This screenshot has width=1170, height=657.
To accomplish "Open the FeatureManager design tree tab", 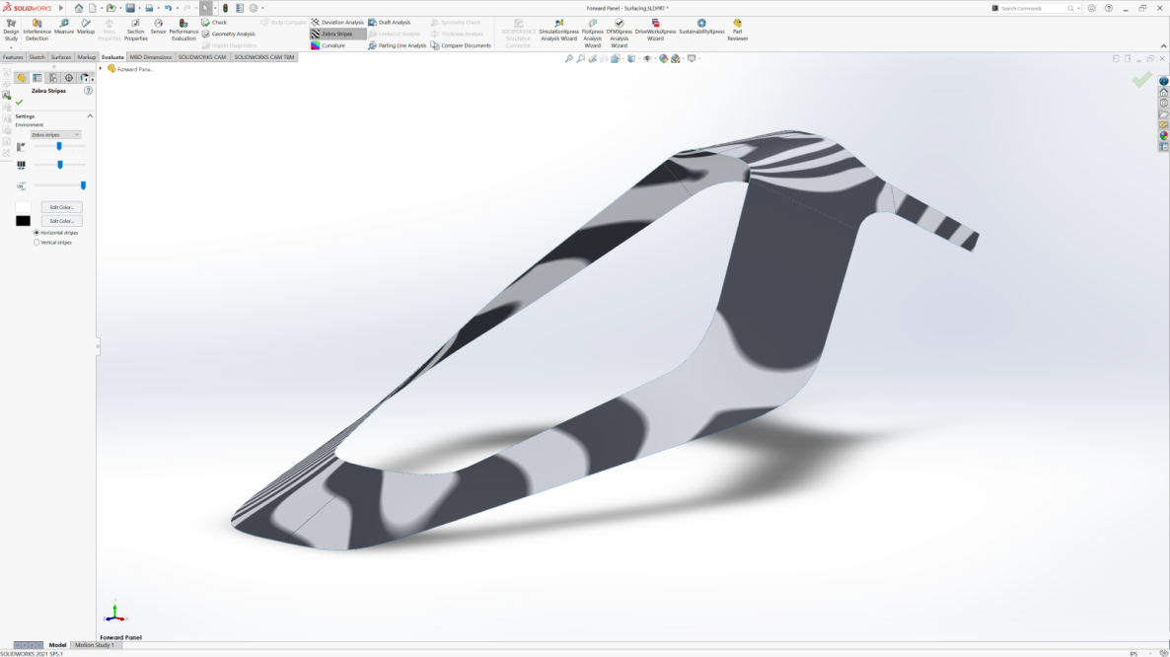I will tap(22, 78).
